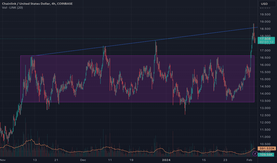Select the purple range rectangle drawing
The image size is (277, 163).
137,79
